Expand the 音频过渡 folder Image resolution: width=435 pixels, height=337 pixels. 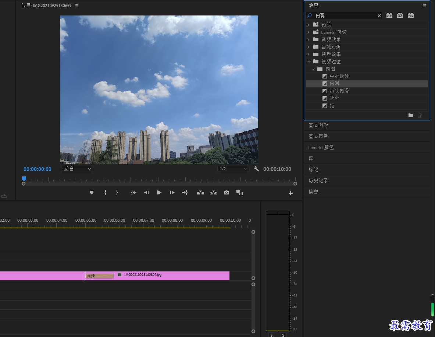pos(308,47)
